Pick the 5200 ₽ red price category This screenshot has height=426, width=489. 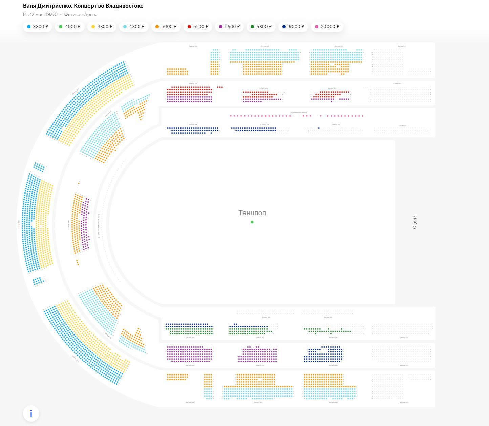pyautogui.click(x=198, y=27)
